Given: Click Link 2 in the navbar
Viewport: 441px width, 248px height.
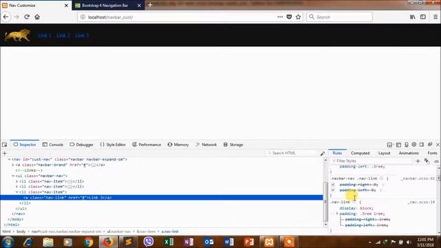Looking at the screenshot, I should tap(63, 35).
